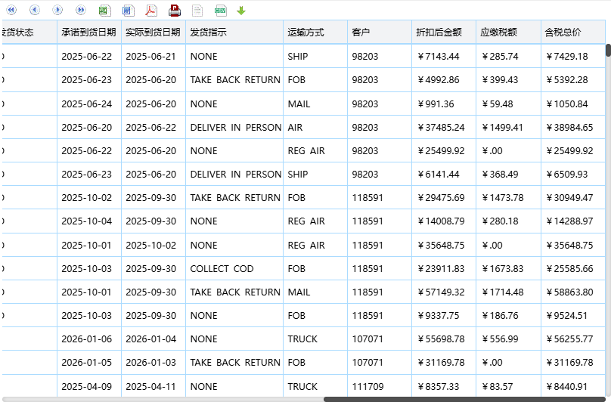Viewport: 611px width, 402px height.
Task: Select the cell ¥8440.91
Action: [573, 386]
